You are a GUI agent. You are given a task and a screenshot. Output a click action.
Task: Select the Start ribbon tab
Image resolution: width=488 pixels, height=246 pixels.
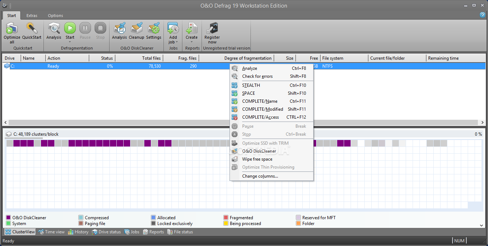pos(12,16)
